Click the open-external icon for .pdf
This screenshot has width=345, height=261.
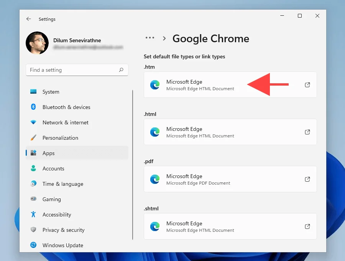[307, 179]
